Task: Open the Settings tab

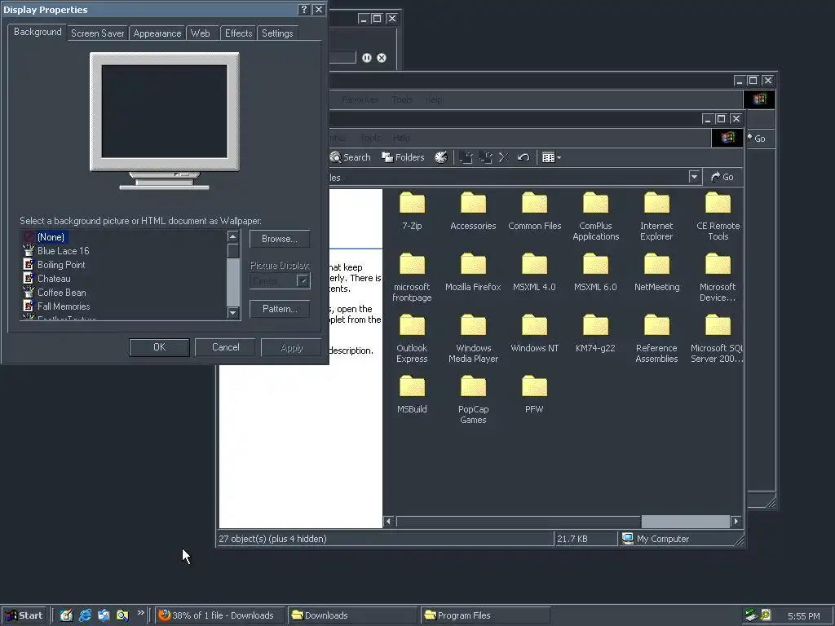Action: (x=277, y=33)
